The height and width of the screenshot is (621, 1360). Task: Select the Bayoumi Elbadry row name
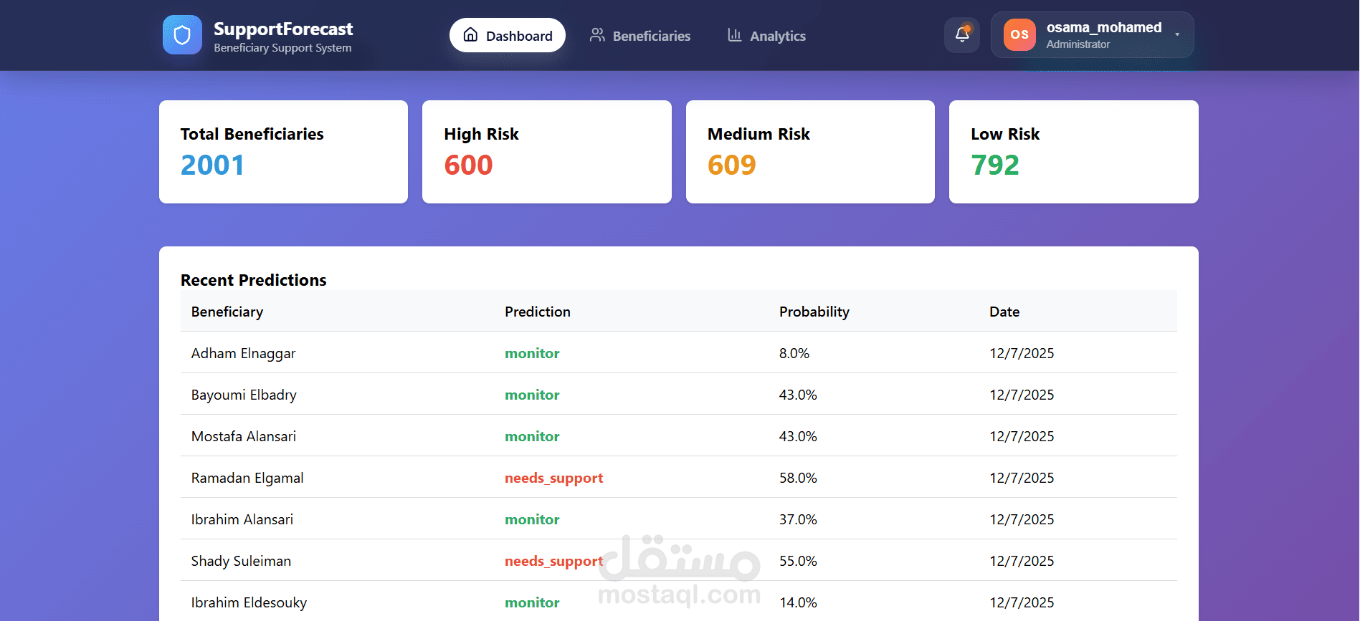pos(244,395)
